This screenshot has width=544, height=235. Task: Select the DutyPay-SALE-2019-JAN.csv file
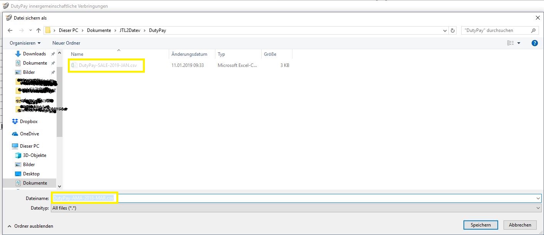(x=107, y=65)
